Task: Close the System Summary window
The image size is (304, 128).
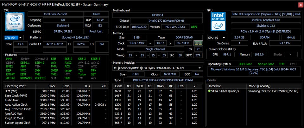Action: tap(300, 5)
